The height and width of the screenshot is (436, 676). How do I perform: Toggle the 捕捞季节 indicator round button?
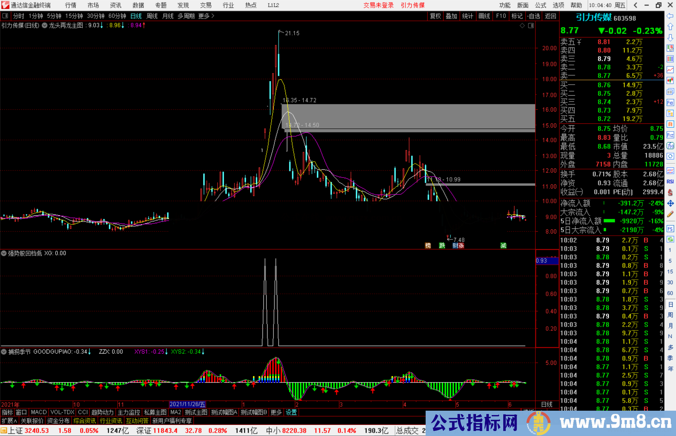tap(4, 352)
